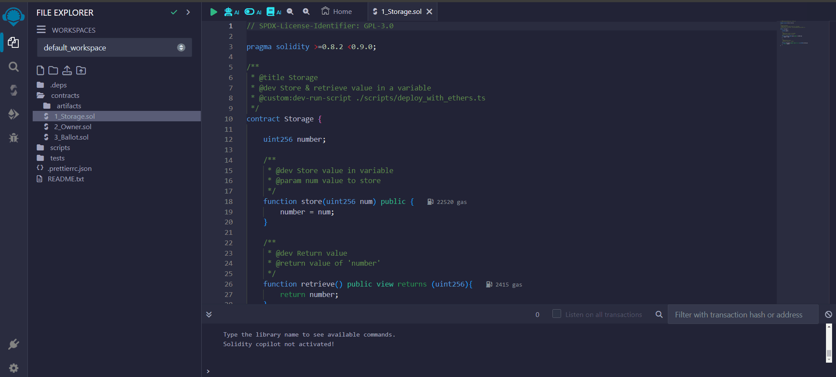Switch to the Home tab
This screenshot has width=836, height=377.
(336, 11)
